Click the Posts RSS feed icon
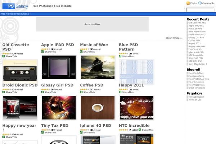Screen dimensions: 216x144 pos(188,3)
